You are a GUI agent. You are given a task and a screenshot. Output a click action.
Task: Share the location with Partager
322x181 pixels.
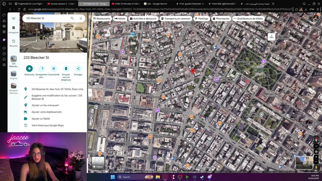tap(78, 70)
